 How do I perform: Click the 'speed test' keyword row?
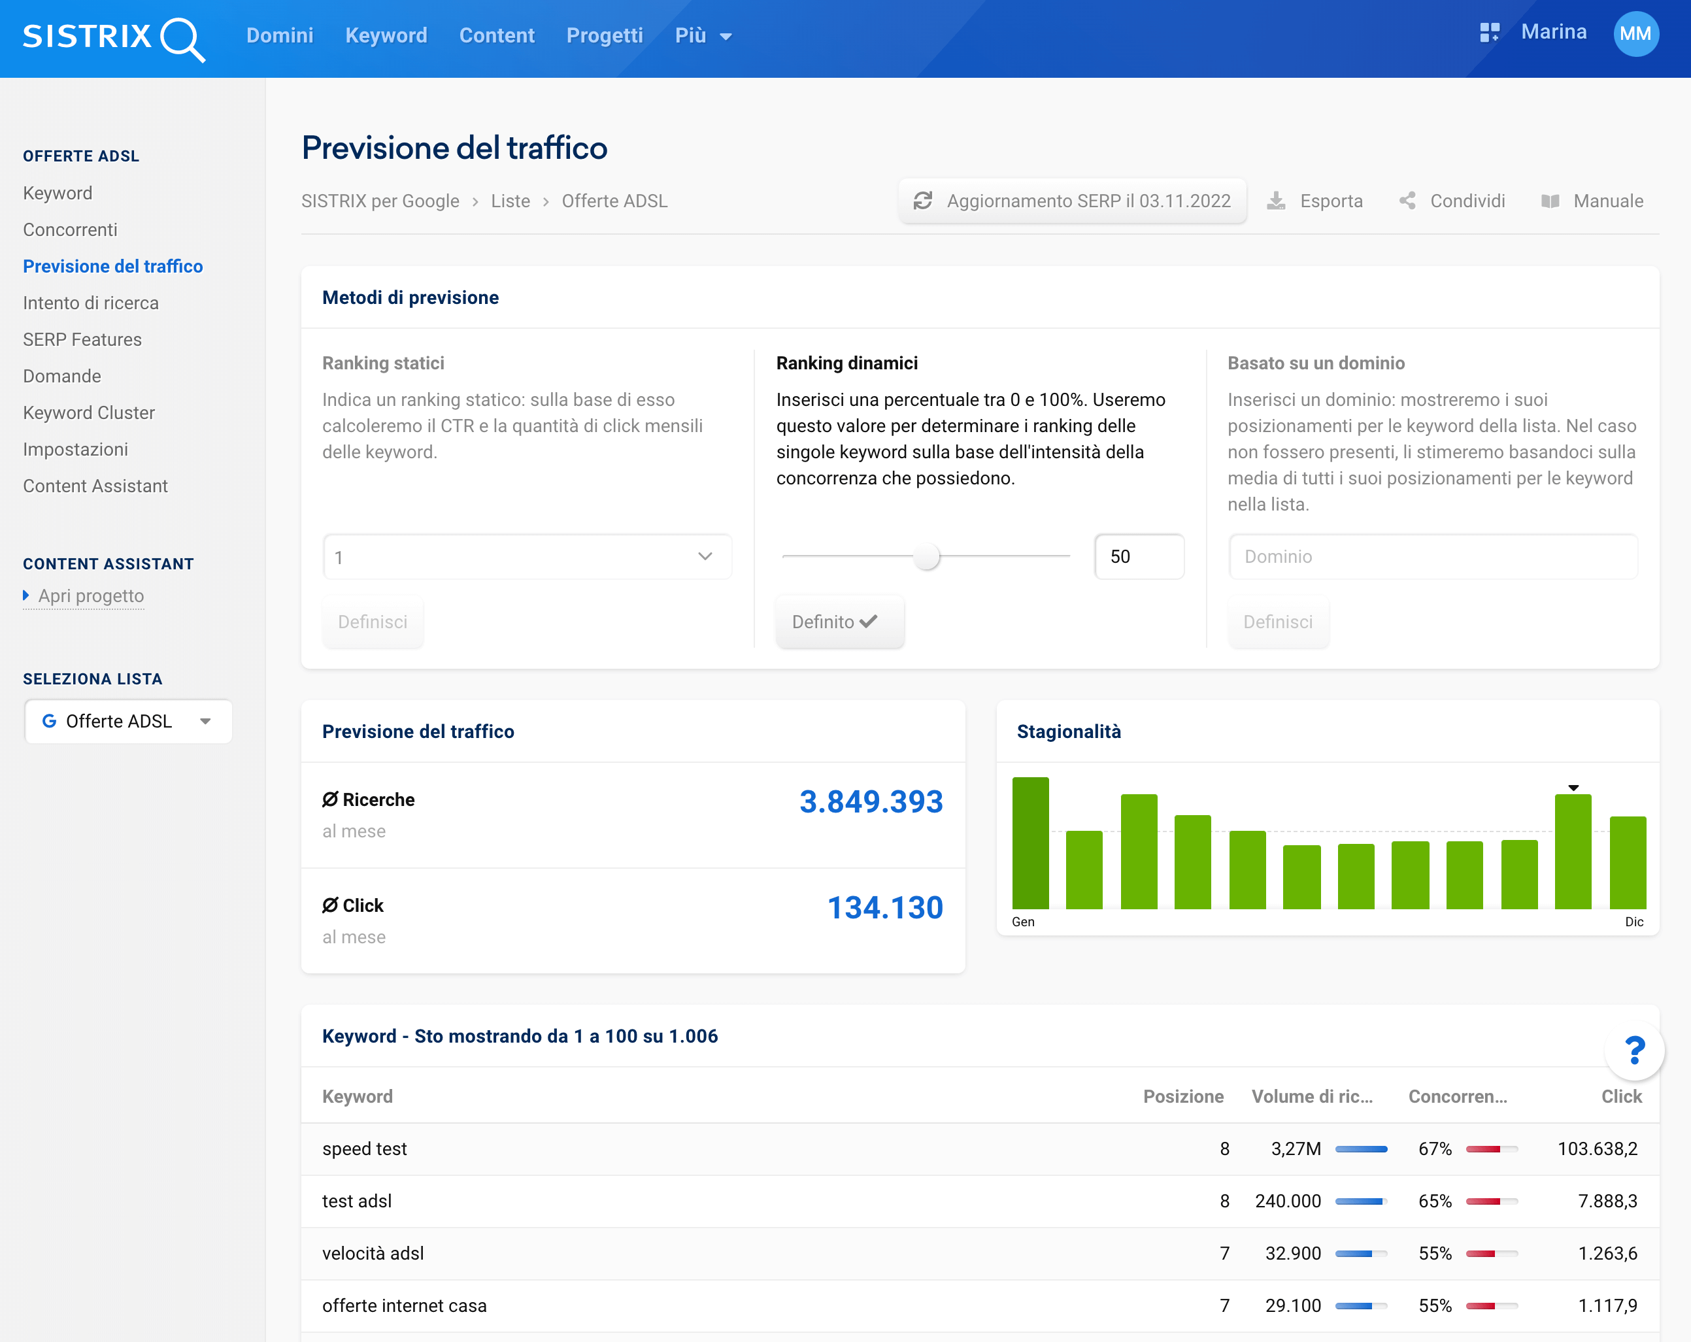980,1149
